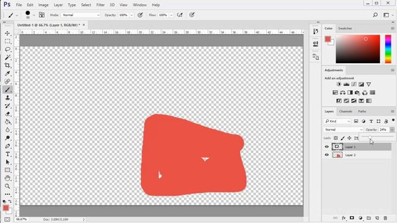Add Levels adjustment
Screen dimensions: 397x223
(x=346, y=84)
